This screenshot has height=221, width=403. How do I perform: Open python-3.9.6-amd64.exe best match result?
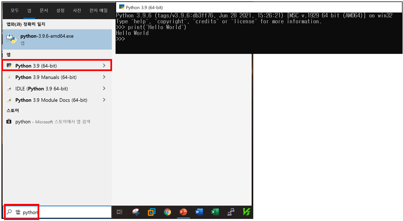[x=57, y=39]
